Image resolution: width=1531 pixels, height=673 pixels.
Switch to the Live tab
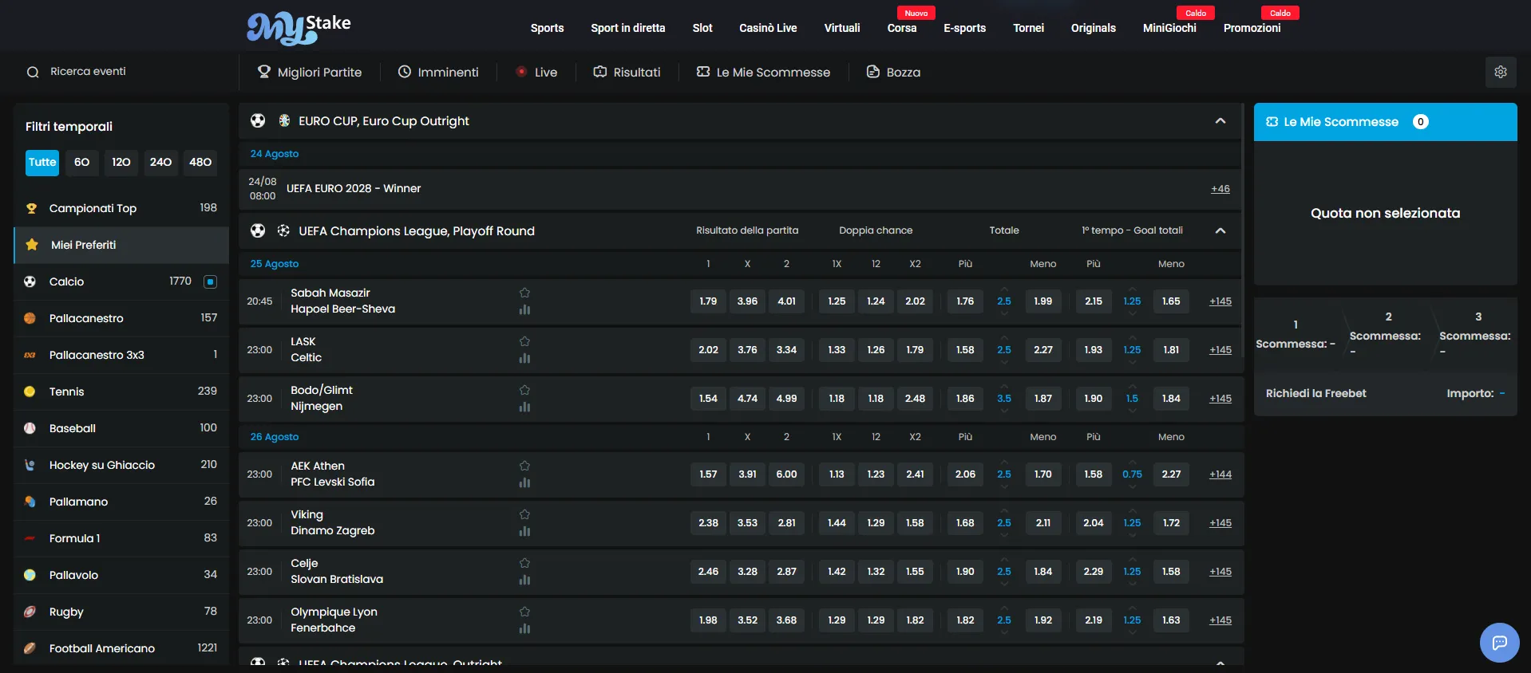click(x=536, y=72)
